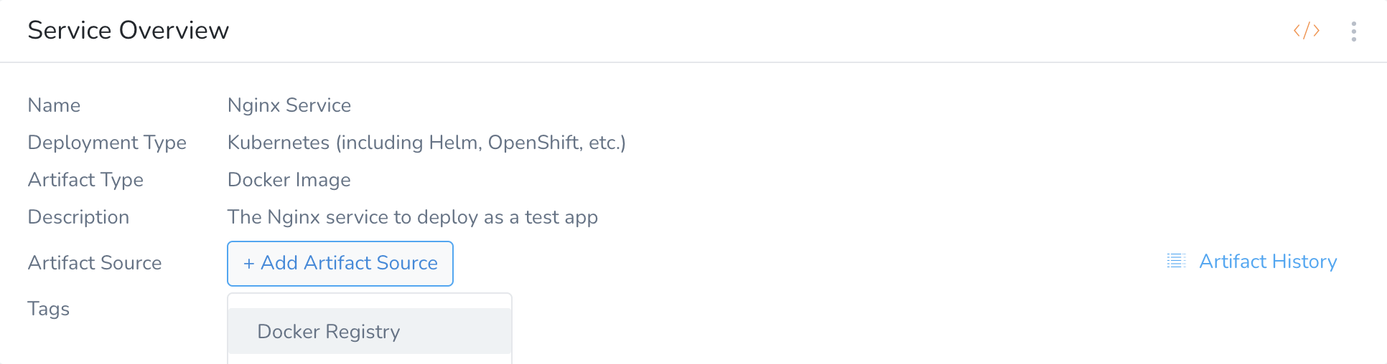Click the Deployment Type label
1387x364 pixels.
(x=107, y=143)
